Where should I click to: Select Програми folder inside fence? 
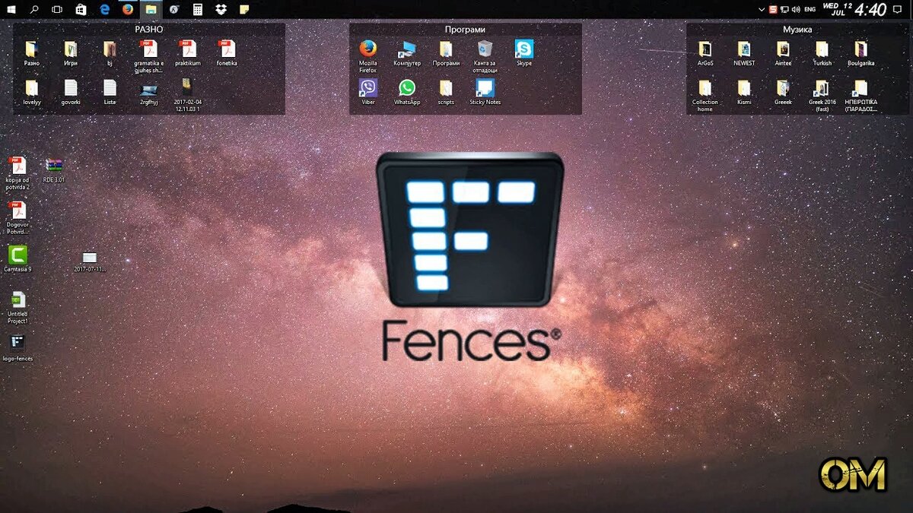[446, 53]
